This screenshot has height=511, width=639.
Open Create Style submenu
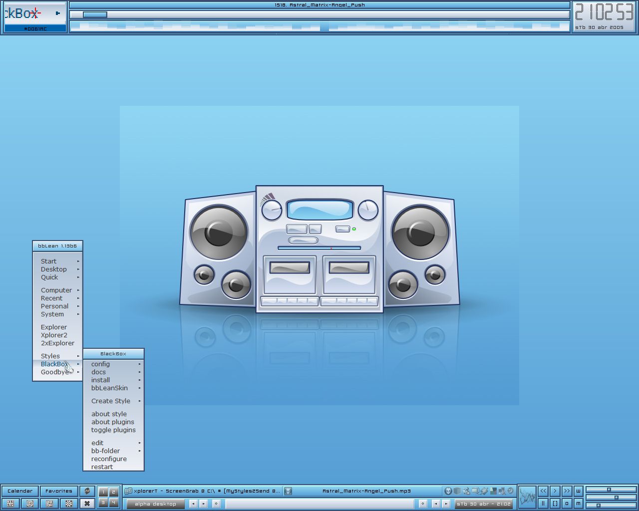tap(113, 401)
